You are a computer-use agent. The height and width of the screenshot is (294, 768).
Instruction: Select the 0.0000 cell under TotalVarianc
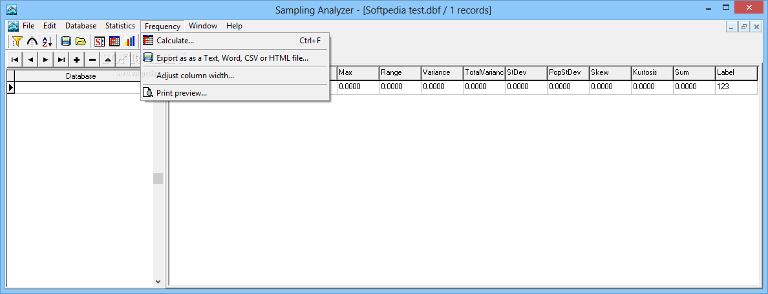pos(484,87)
